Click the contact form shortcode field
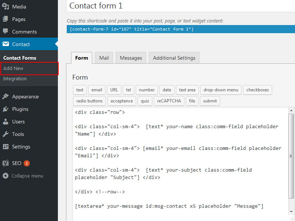The height and width of the screenshot is (221, 295). coord(181,29)
